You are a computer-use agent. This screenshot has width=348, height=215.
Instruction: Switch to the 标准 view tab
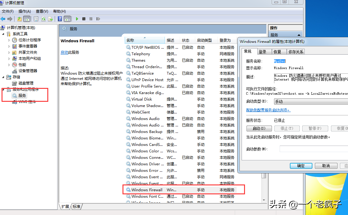76,207
